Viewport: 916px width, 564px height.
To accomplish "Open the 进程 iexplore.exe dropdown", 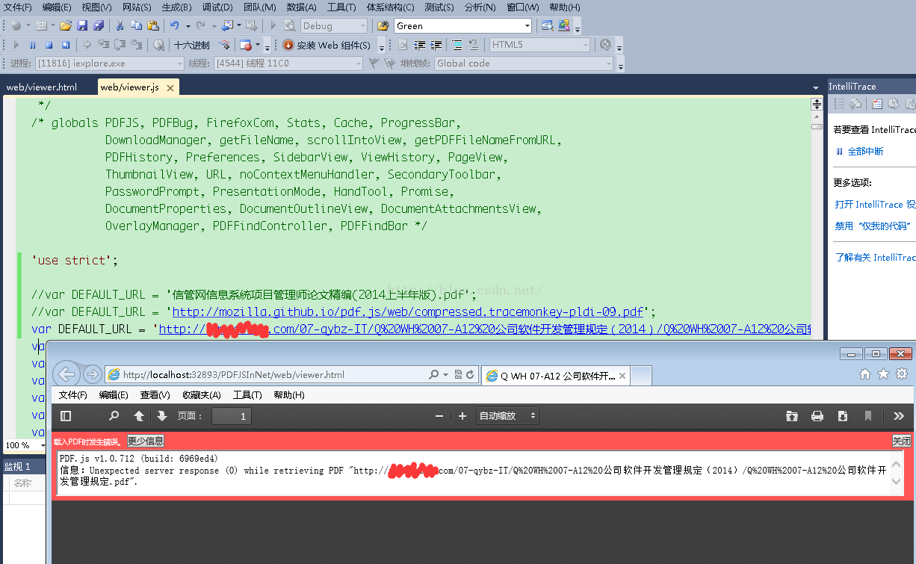I will 108,63.
